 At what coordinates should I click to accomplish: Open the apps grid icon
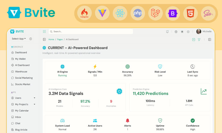[44, 31]
